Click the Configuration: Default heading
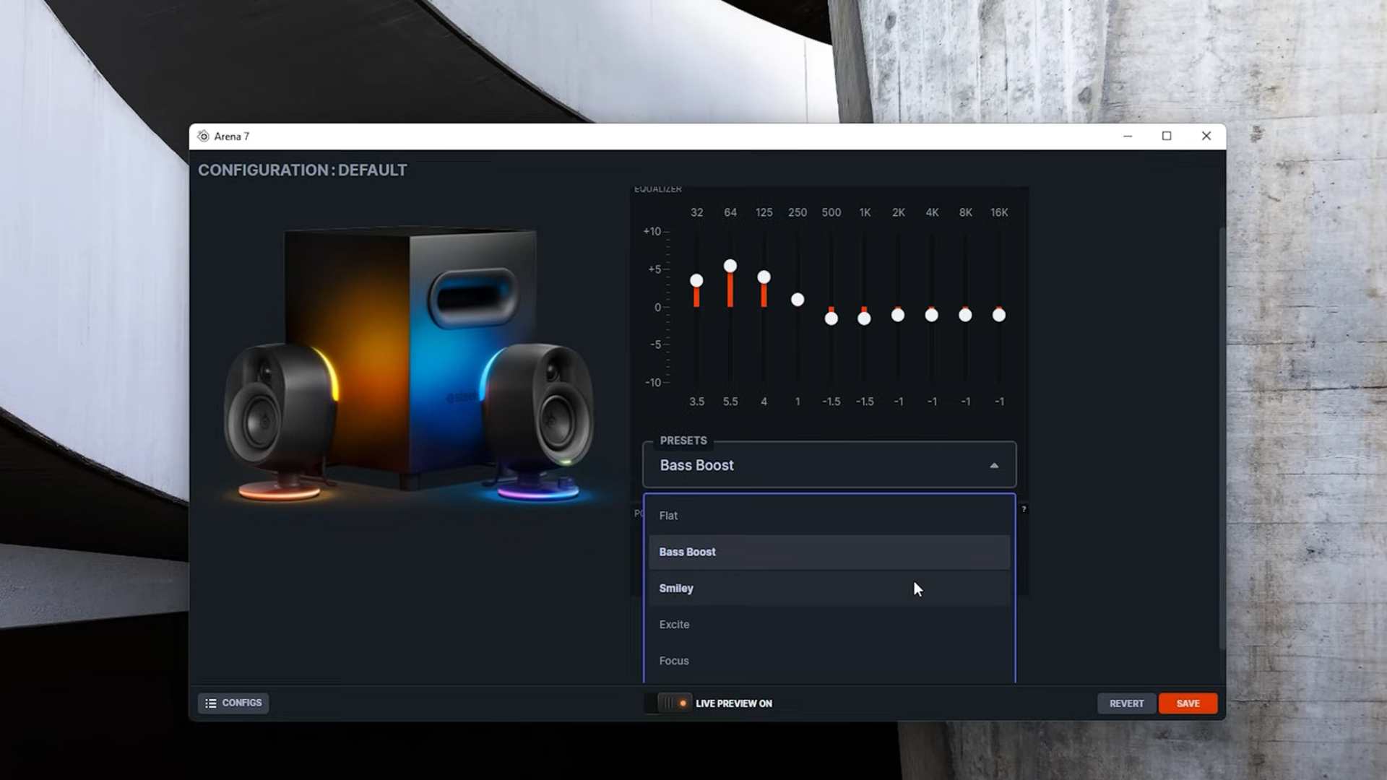This screenshot has width=1387, height=780. [x=303, y=170]
